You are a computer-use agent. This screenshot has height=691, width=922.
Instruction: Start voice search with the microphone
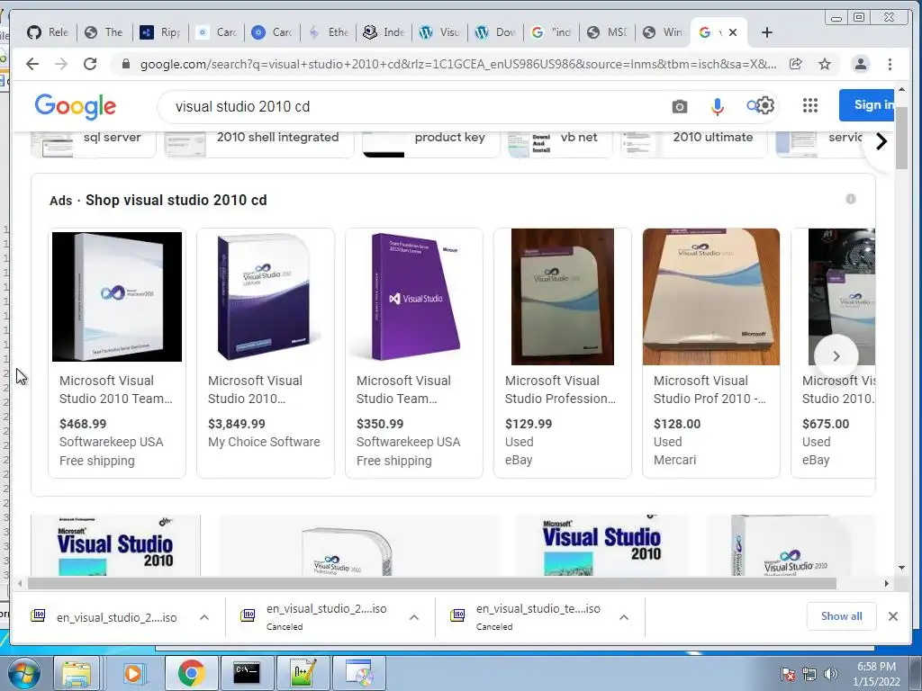(x=717, y=106)
